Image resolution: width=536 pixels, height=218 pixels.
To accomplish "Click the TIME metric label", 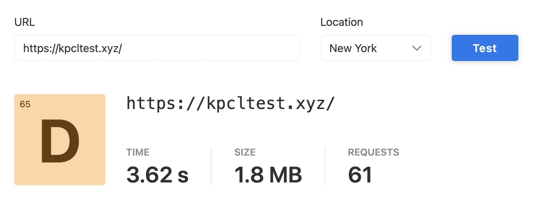I will click(138, 152).
